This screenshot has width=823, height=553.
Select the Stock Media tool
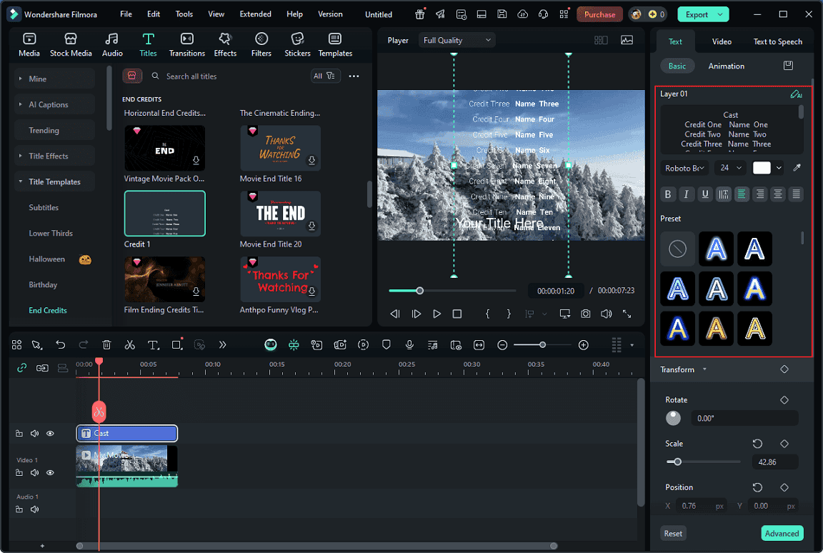coord(71,43)
